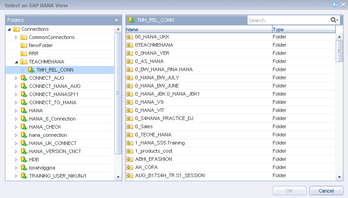Click the right list scrollbar up arrow
348x198 pixels.
pos(339,37)
